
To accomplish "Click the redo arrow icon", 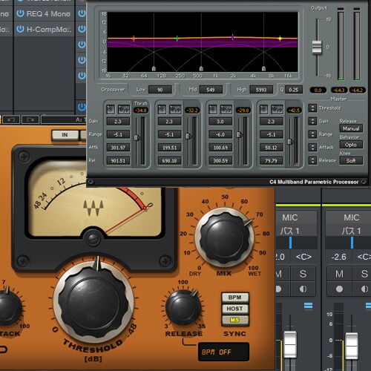I will click(30, 119).
